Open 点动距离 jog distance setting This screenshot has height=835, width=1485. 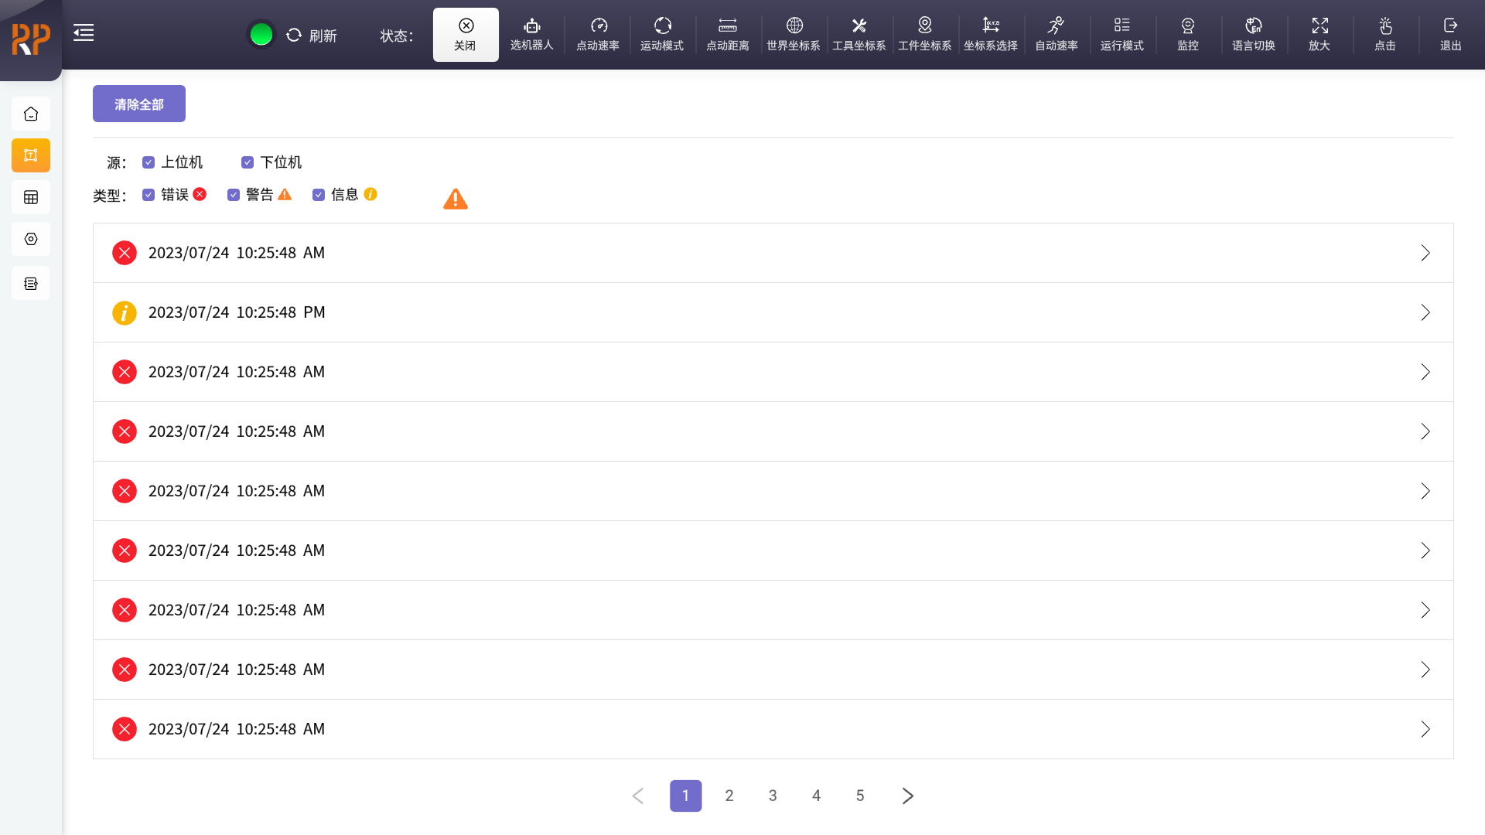728,35
